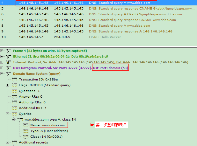Click the icon beside Frame 4 row

[x=8, y=51]
